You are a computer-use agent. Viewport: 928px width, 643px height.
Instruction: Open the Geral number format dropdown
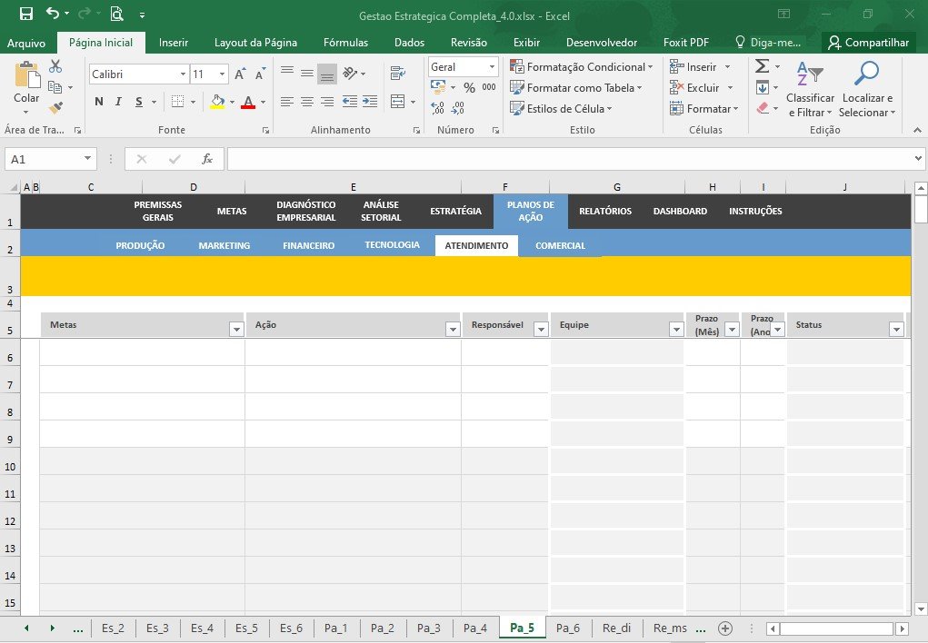point(493,67)
